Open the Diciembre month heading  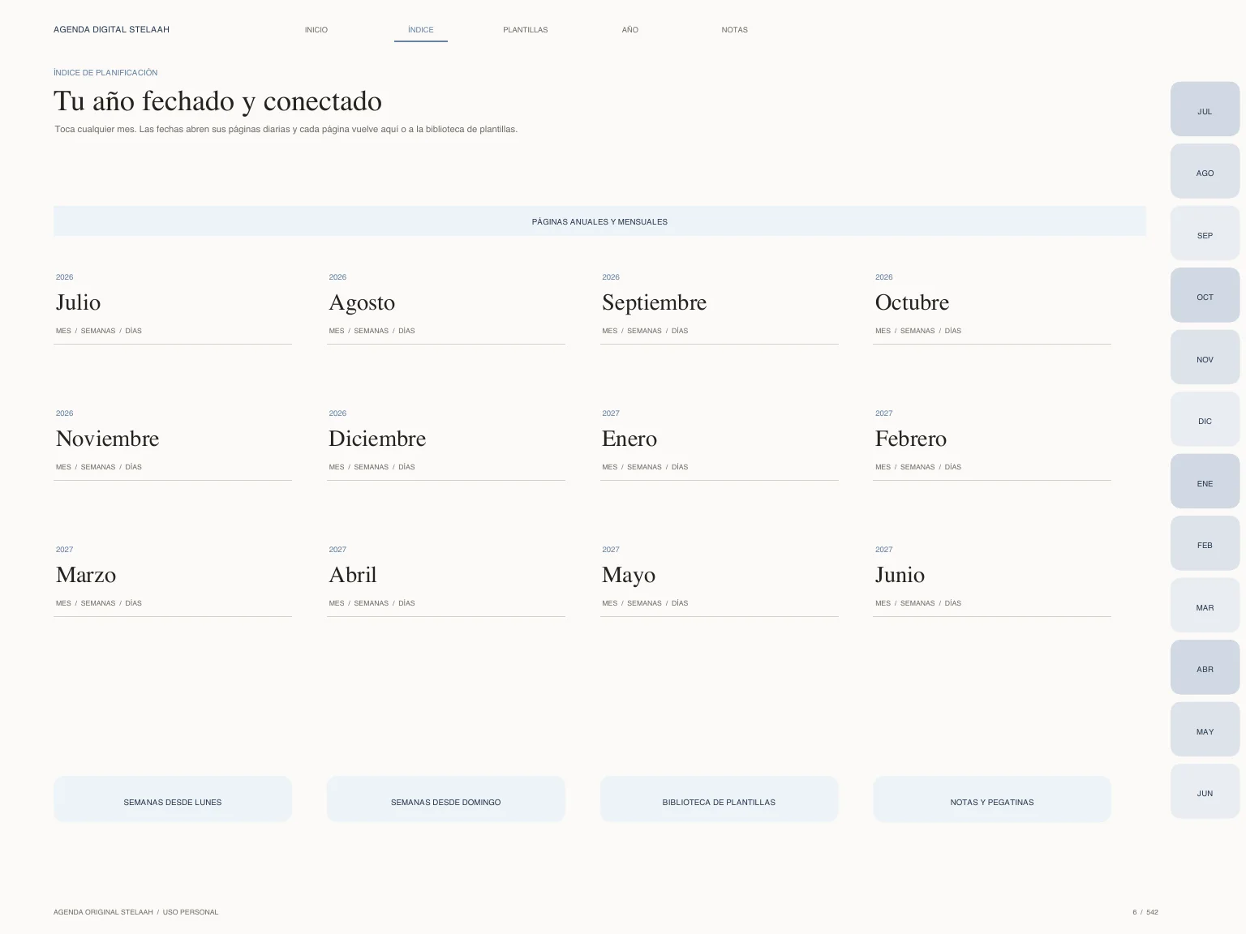(x=377, y=439)
